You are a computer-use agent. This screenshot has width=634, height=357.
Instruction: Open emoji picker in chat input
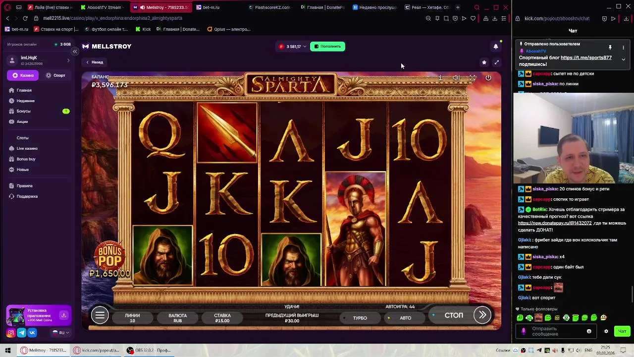[589, 331]
